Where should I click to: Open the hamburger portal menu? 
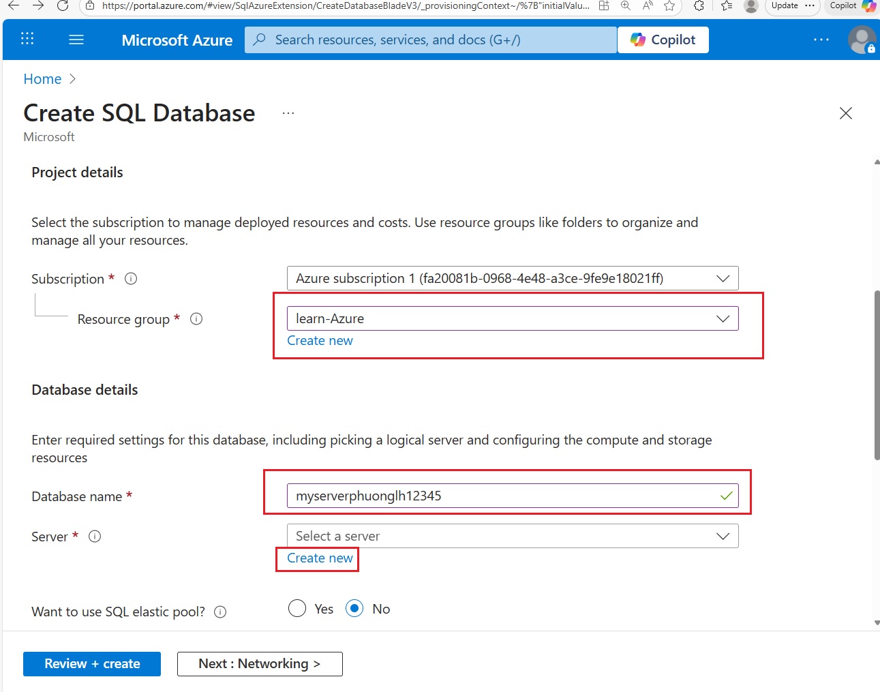[x=76, y=40]
